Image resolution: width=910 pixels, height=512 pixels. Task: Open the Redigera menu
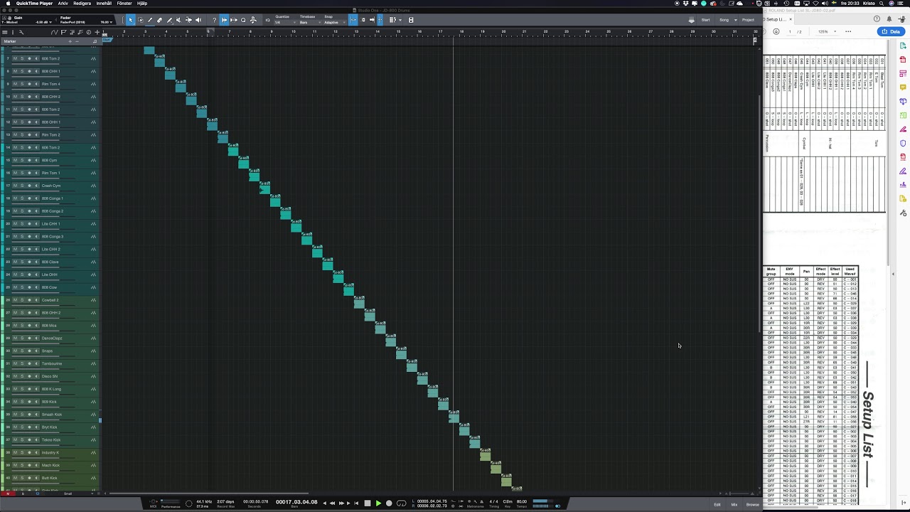82,3
